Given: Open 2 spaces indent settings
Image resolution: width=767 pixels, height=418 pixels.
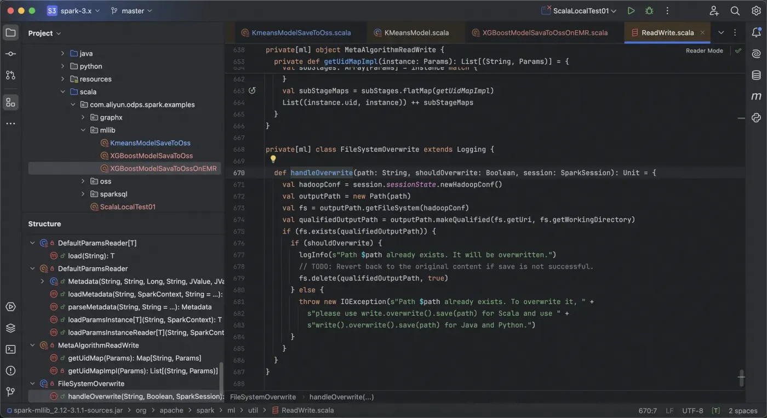Looking at the screenshot, I should pos(743,410).
